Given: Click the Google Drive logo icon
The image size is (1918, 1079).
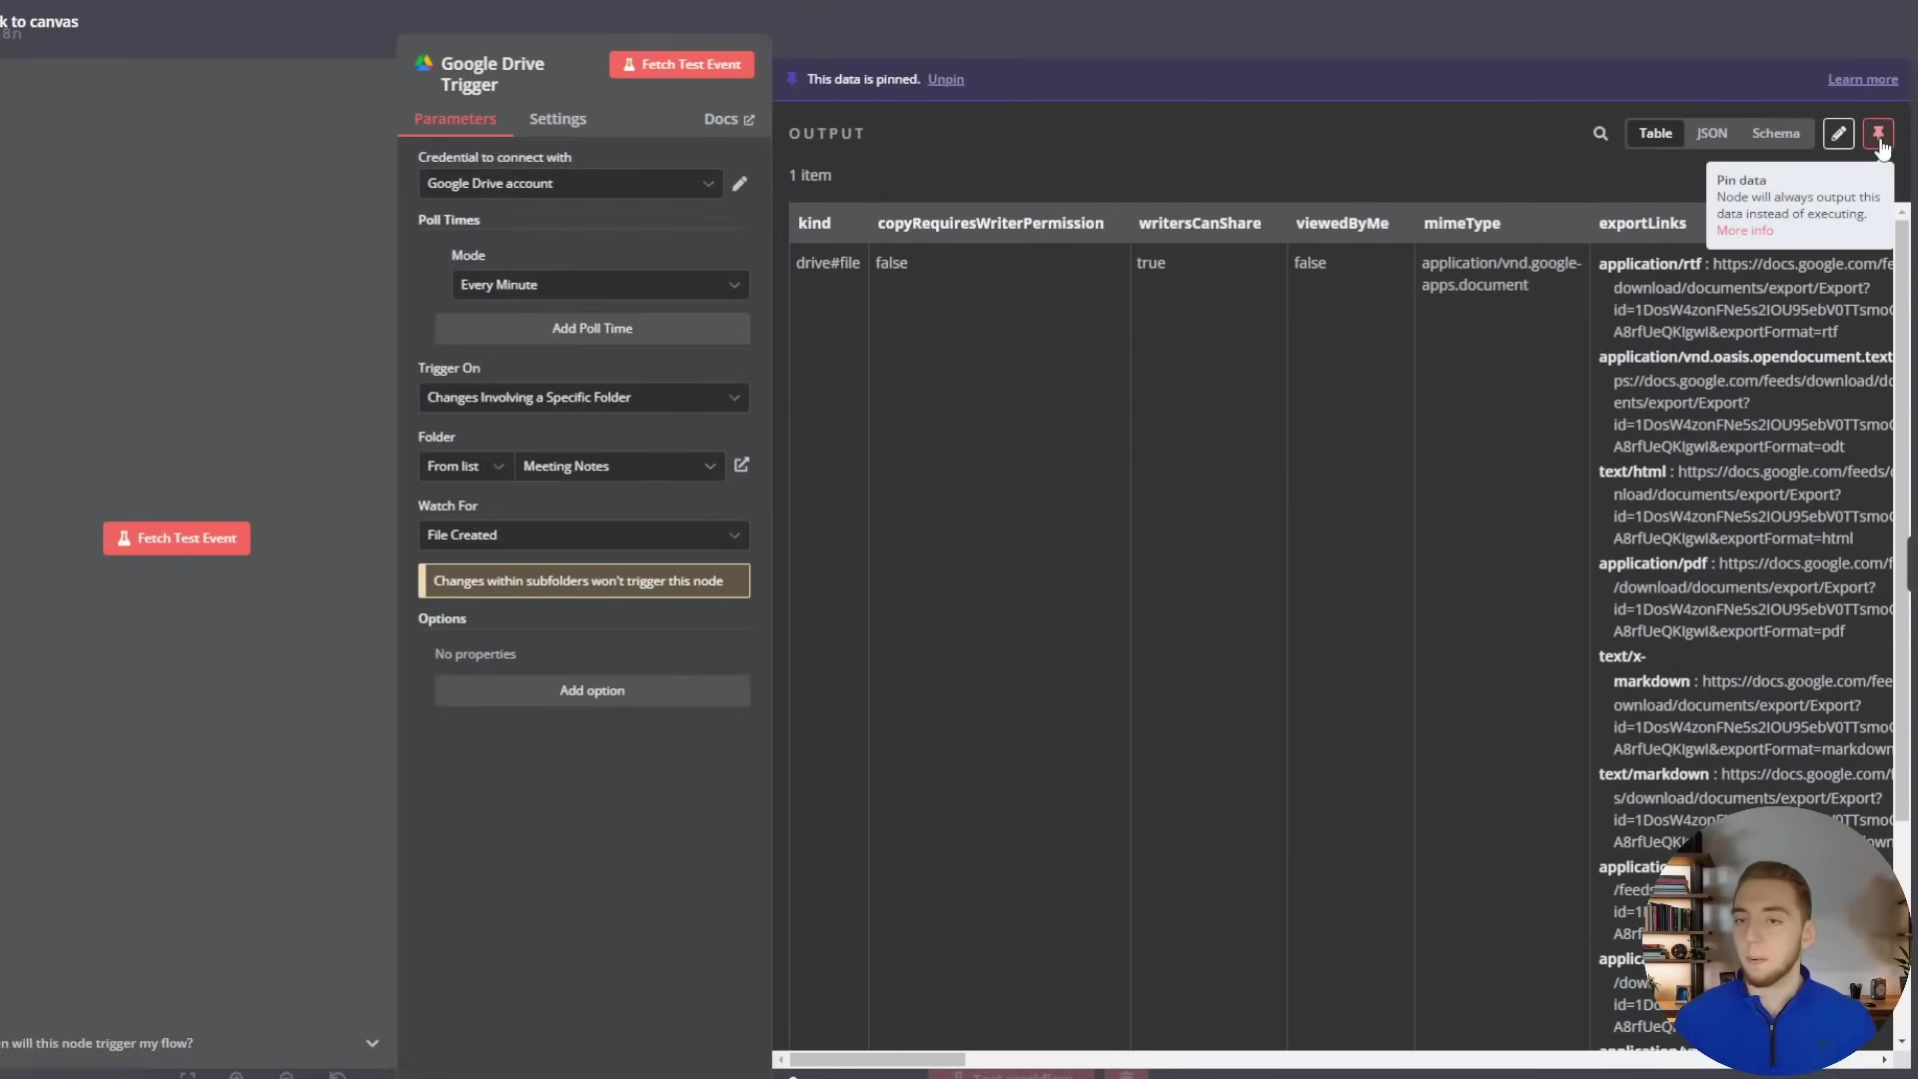Looking at the screenshot, I should pos(425,64).
